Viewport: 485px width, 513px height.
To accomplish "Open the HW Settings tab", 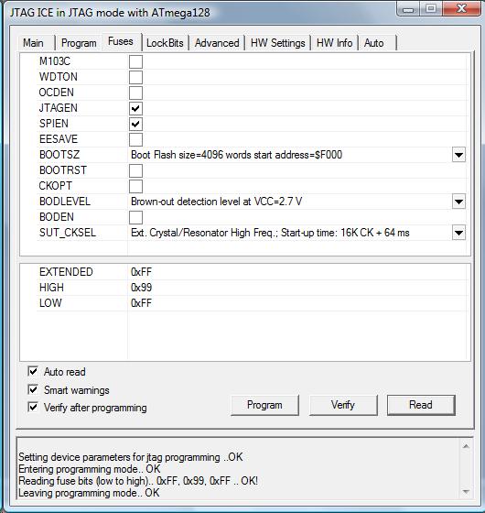I will point(277,43).
